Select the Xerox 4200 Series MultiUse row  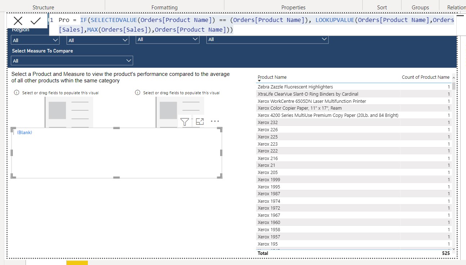(354, 115)
